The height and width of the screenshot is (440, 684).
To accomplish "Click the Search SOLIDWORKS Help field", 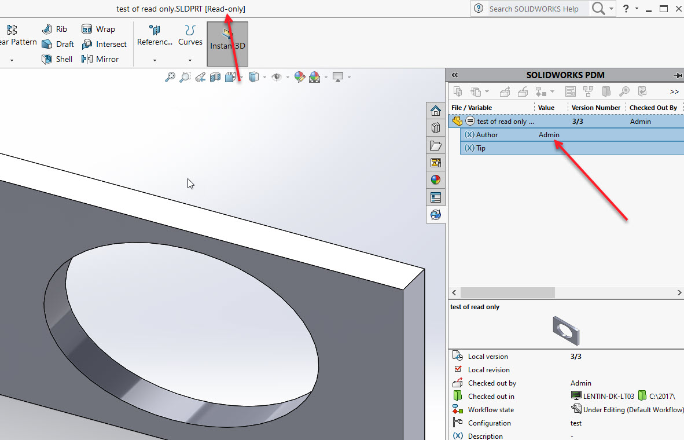I will (x=532, y=9).
